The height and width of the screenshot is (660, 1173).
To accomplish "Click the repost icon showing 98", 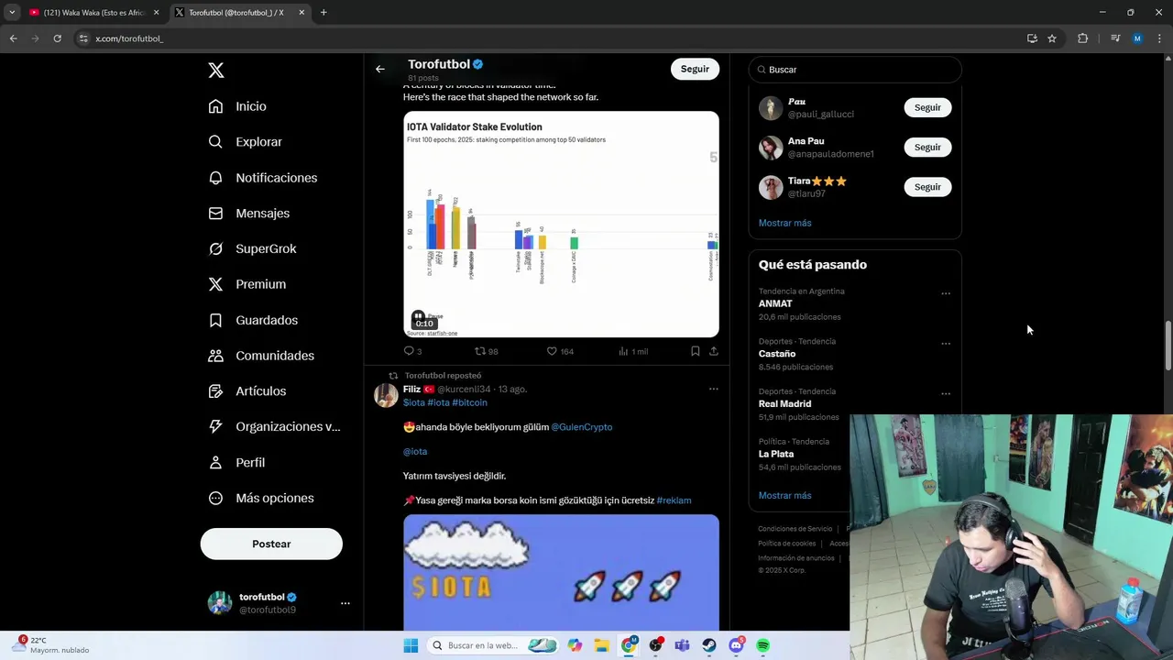I will click(x=480, y=351).
